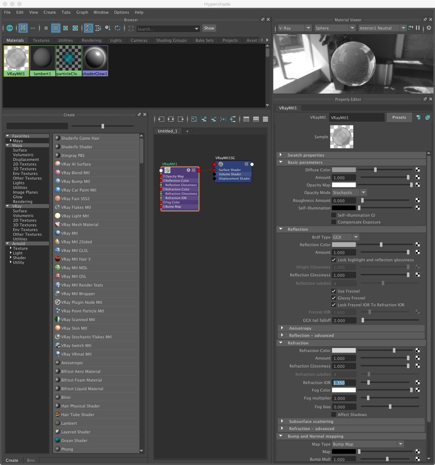This screenshot has width=435, height=465.
Task: Collapse the Arnold category in Create tree
Action: (x=8, y=244)
